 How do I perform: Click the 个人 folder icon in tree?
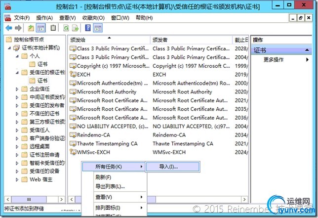(24, 56)
